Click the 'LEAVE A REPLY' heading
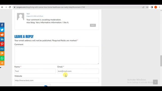Image resolution: width=162 pixels, height=91 pixels. click(24, 36)
